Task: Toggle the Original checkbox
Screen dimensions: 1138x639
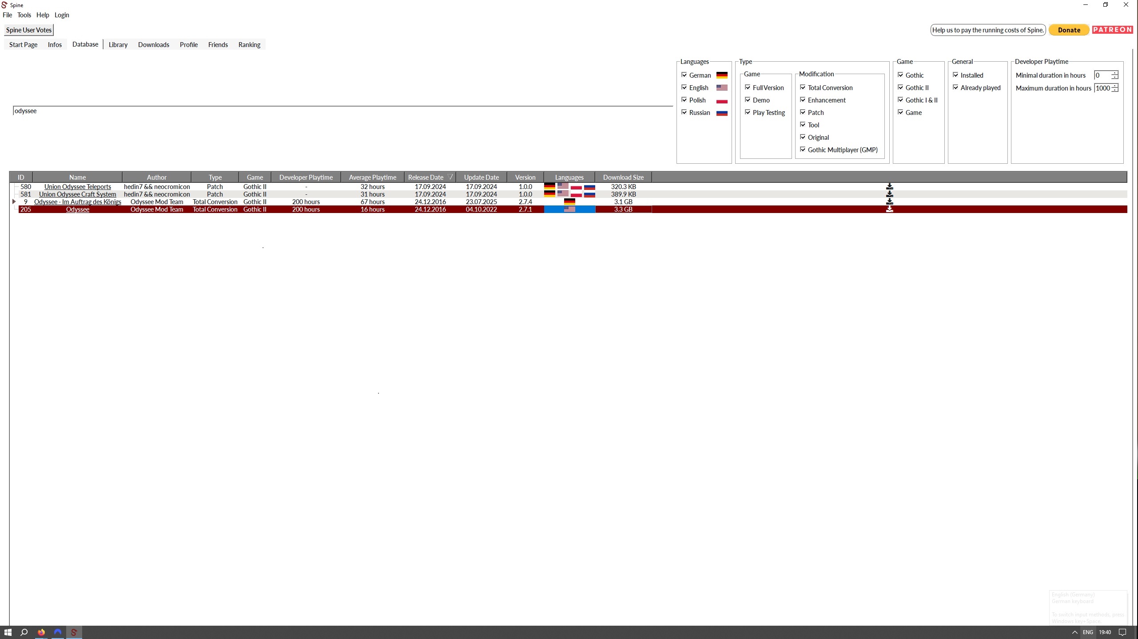Action: coord(803,137)
